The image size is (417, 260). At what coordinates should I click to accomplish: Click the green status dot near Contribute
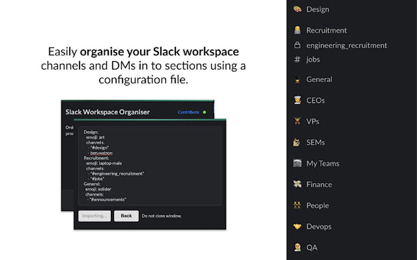pos(204,112)
